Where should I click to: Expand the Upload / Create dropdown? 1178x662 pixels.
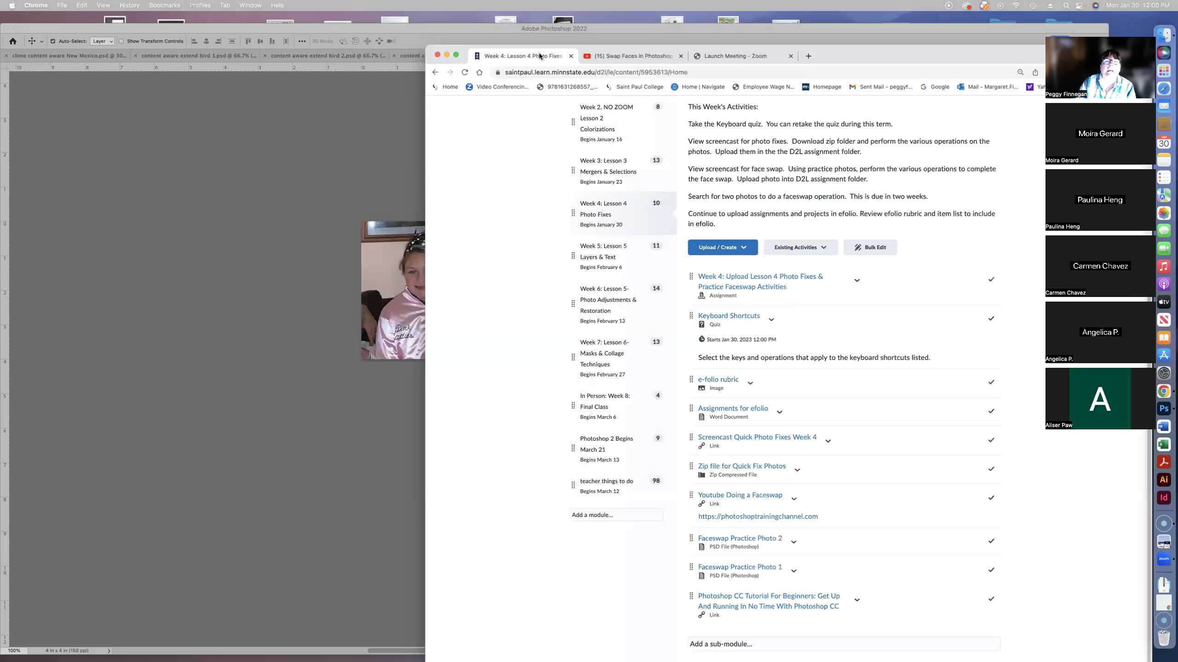tap(722, 247)
